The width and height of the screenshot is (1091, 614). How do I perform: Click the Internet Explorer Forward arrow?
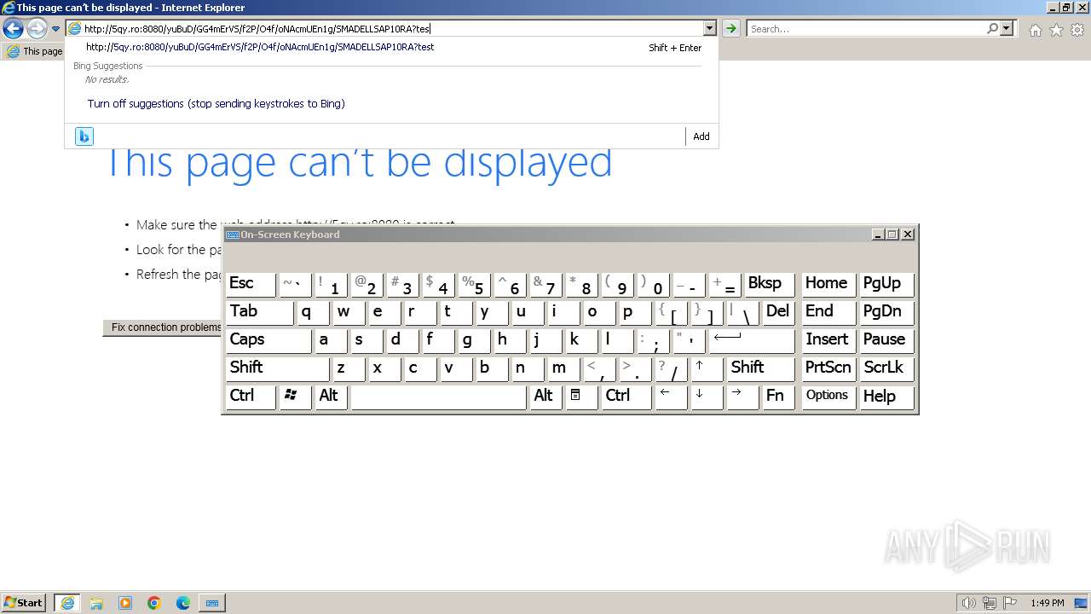pyautogui.click(x=37, y=29)
